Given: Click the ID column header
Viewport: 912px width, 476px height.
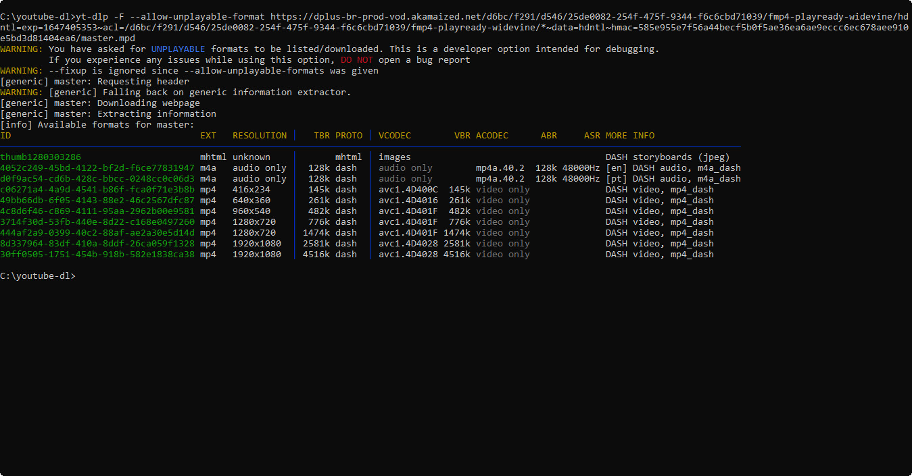Looking at the screenshot, I should (5, 136).
